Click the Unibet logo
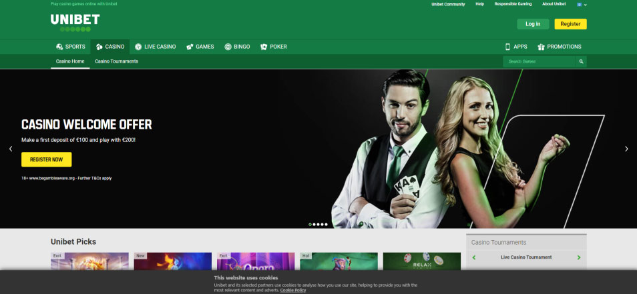Screen dimensions: 637x294 75,23
